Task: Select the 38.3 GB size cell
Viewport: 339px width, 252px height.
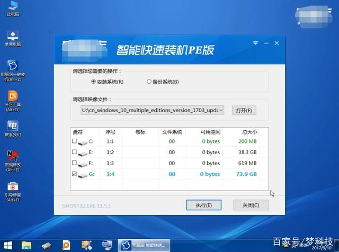Action: (247, 152)
